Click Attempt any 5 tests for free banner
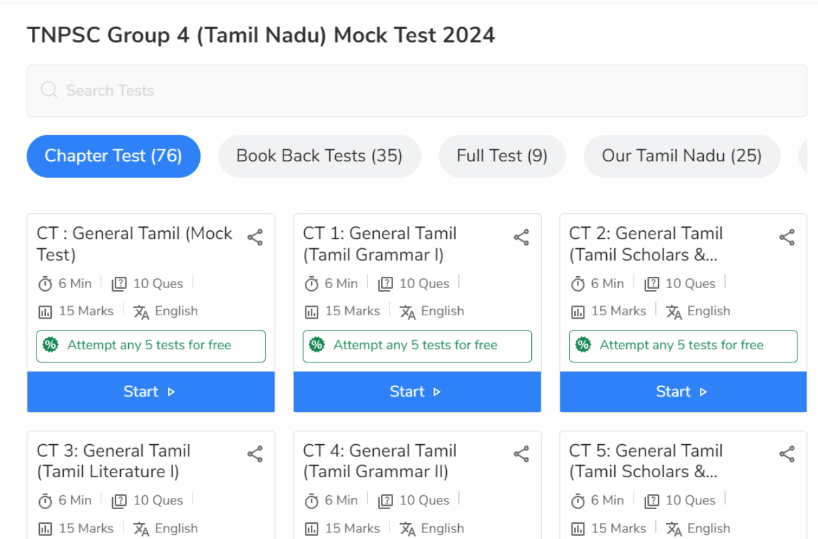Viewport: 818px width, 539px height. click(151, 345)
